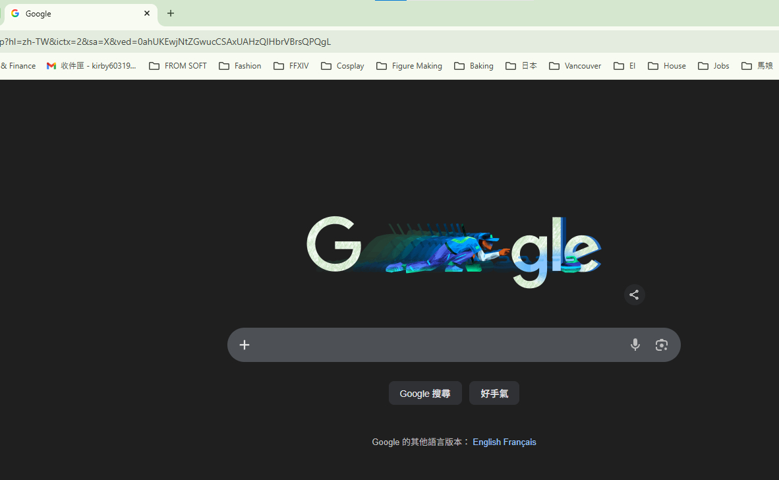Open Google Lens image search icon
779x480 pixels.
(661, 345)
